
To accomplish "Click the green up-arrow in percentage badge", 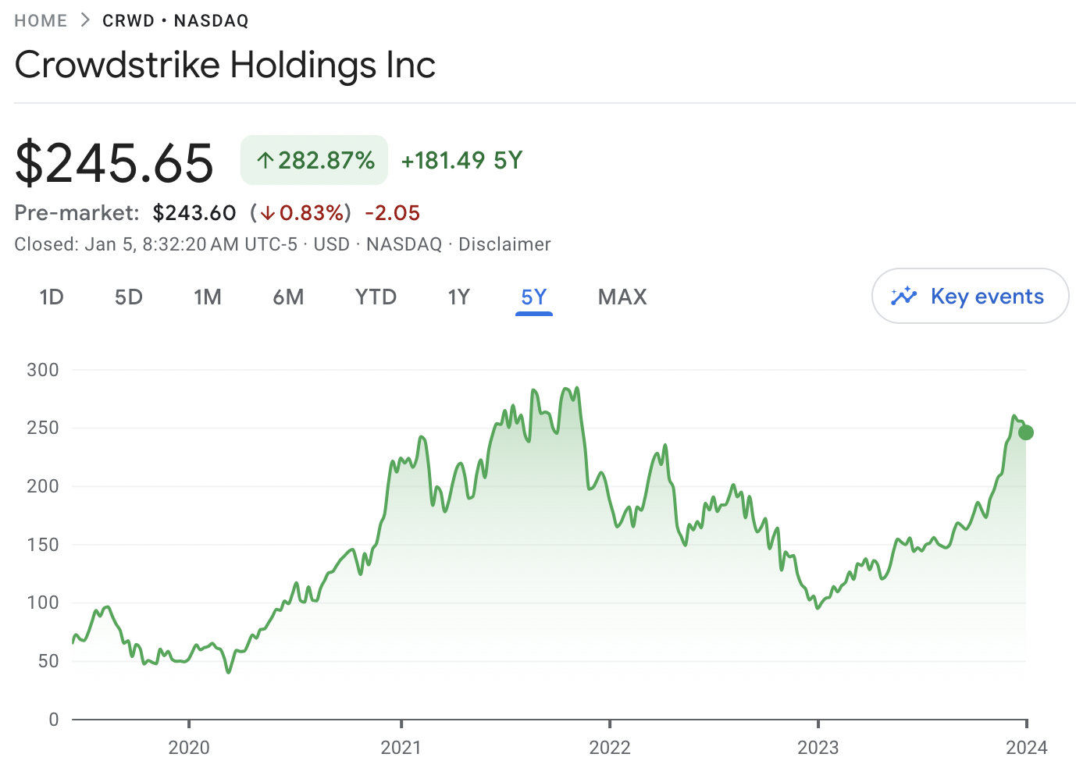I will 265,161.
